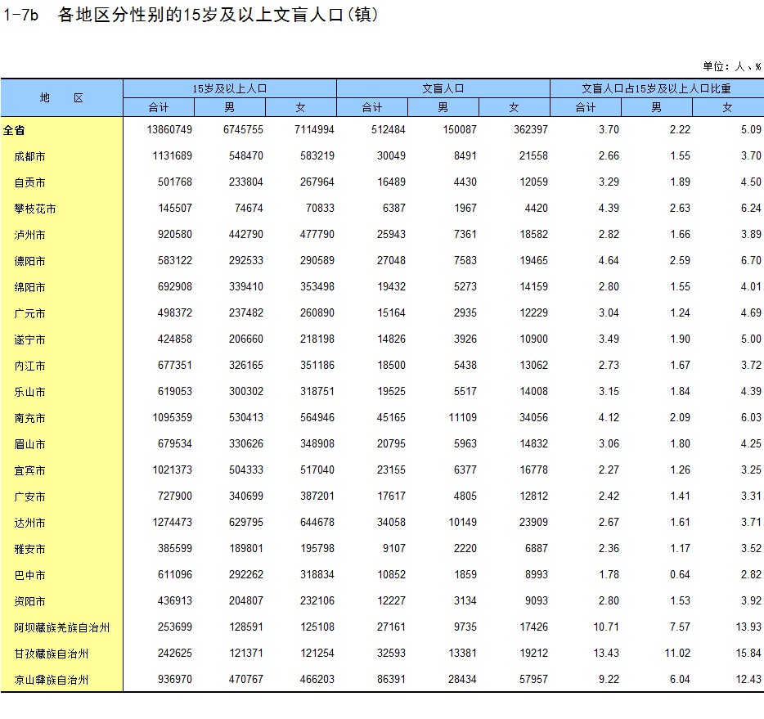
Task: Select the value 7114994 in 全省 row
Action: coord(314,129)
